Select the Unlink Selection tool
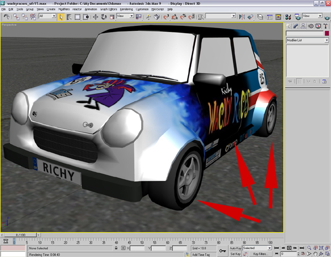 pos(24,17)
